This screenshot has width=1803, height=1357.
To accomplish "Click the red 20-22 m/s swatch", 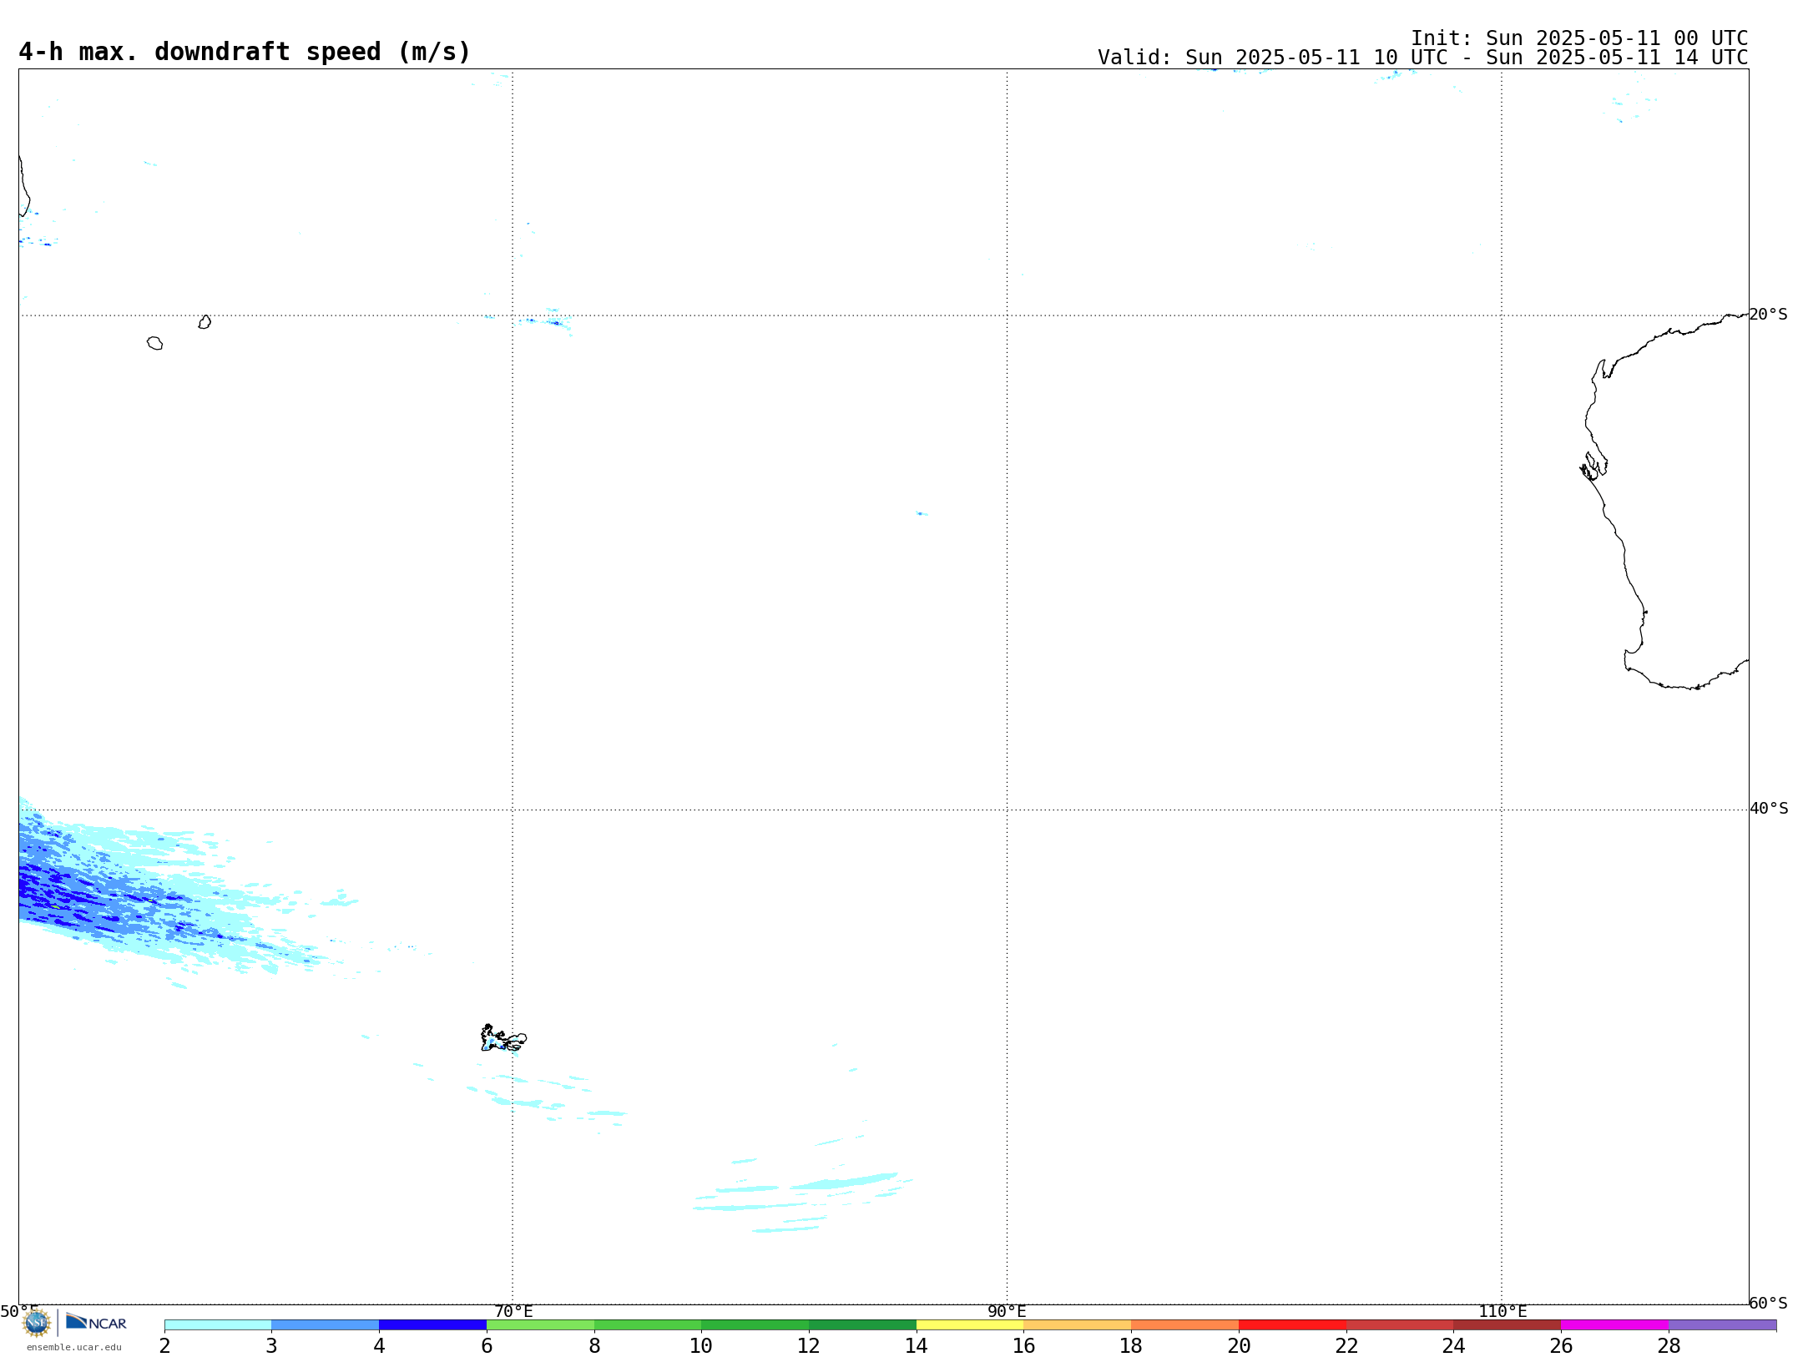I will pos(1292,1324).
